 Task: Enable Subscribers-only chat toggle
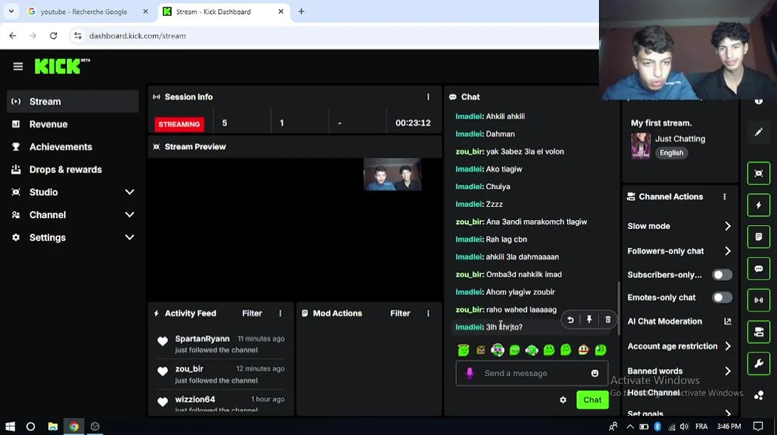pyautogui.click(x=722, y=275)
